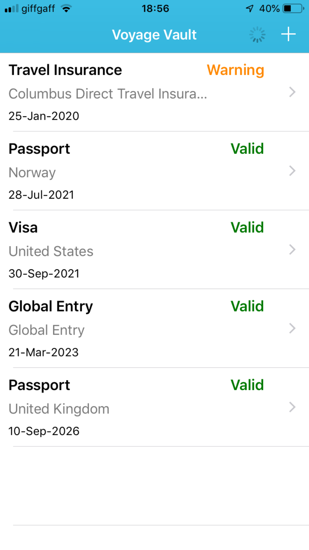This screenshot has height=550, width=309.
Task: Select the Travel Insurance entry title
Action: coord(65,70)
